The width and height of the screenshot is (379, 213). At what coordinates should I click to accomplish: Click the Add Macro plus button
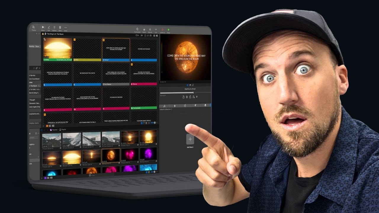click(x=190, y=139)
